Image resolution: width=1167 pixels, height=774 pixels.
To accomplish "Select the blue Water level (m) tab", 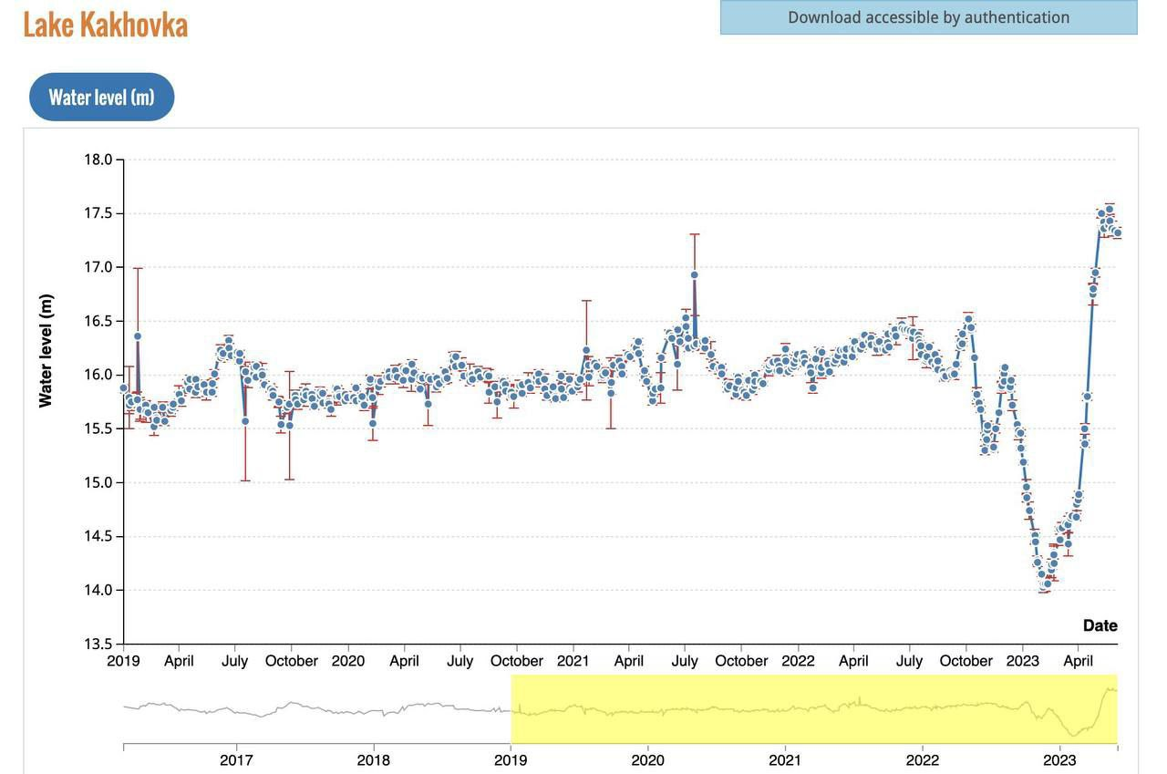I will click(x=101, y=98).
